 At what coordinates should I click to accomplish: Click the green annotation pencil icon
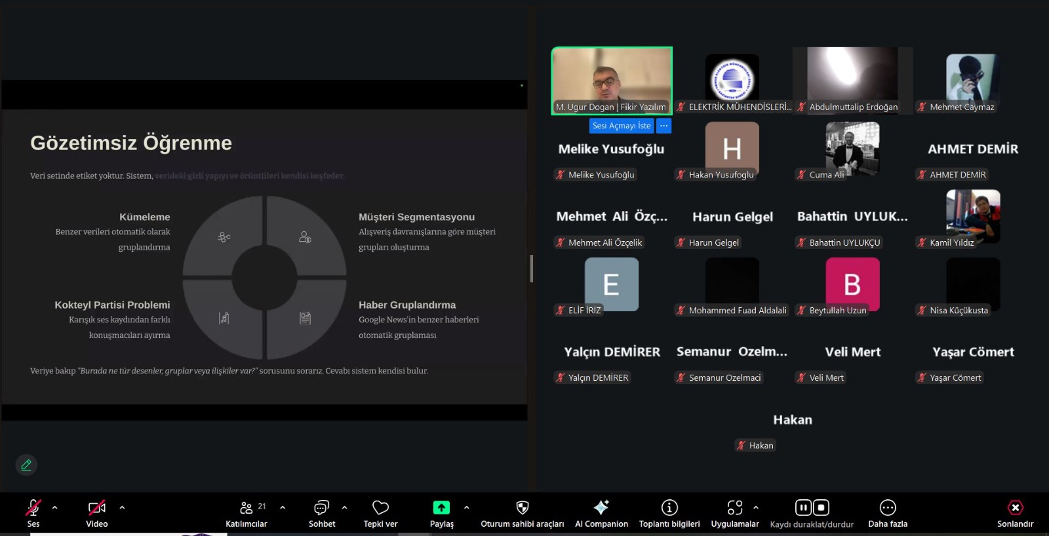[x=26, y=465]
